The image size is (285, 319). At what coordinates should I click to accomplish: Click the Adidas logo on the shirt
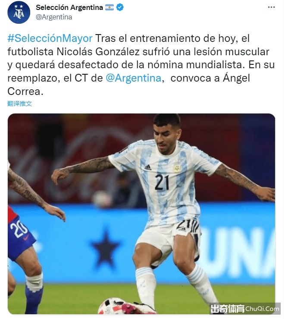[x=148, y=167]
